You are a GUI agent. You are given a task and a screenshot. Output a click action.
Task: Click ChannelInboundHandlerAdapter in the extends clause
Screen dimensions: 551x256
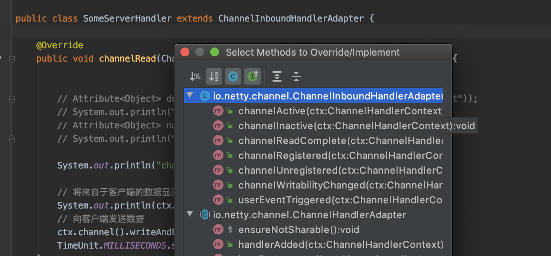point(291,18)
